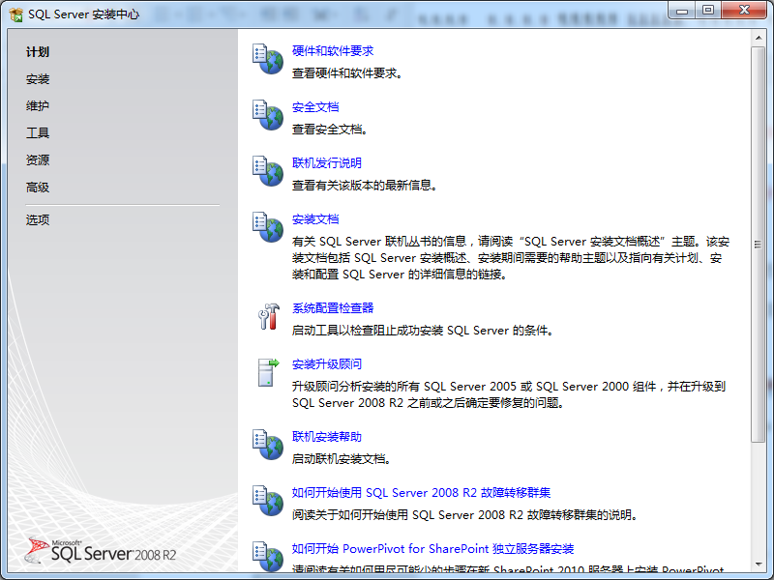
Task: Click the icon next to 联机发行说明
Action: pos(268,171)
